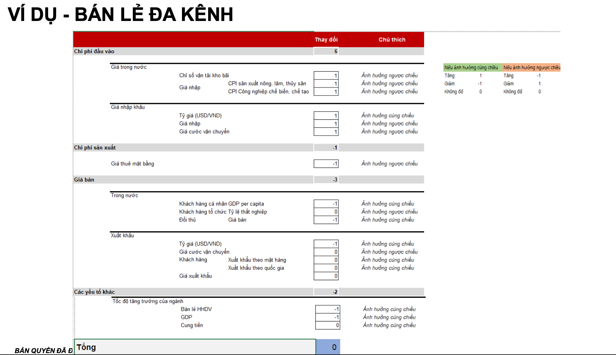Image resolution: width=616 pixels, height=355 pixels.
Task: Click the note beside Xuất khẩu theo quốc gia
Action: (388, 268)
